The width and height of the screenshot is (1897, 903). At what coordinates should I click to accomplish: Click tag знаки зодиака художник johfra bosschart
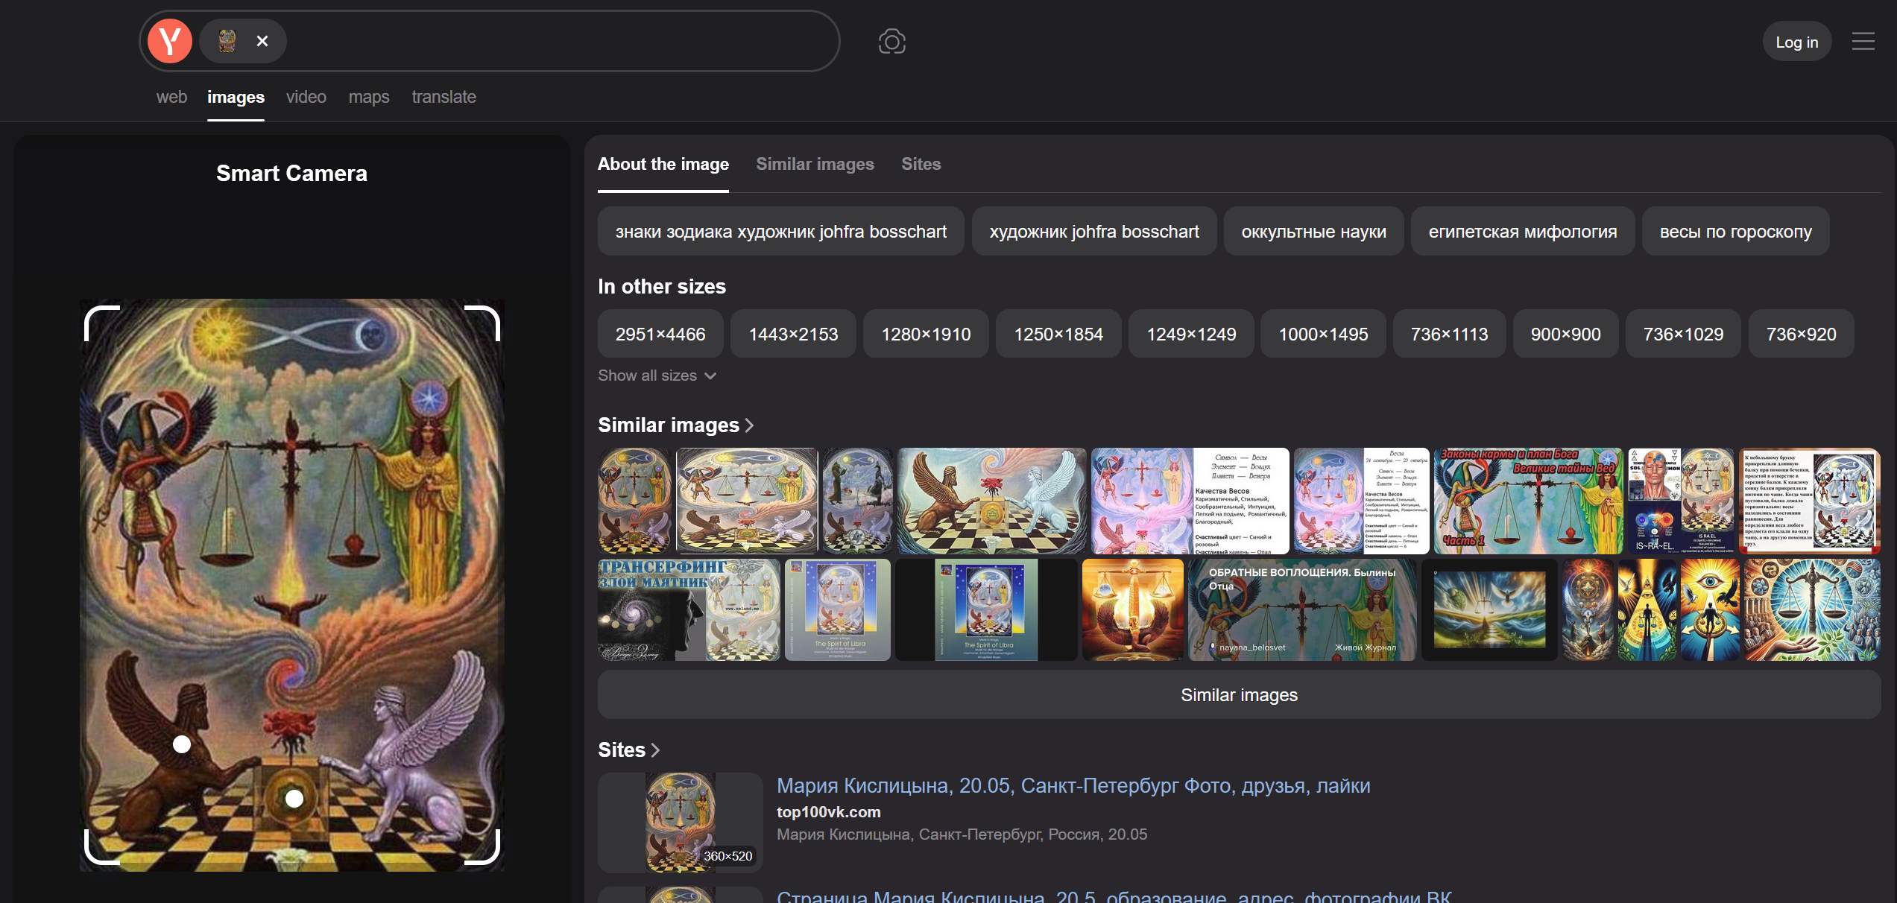[x=780, y=232]
